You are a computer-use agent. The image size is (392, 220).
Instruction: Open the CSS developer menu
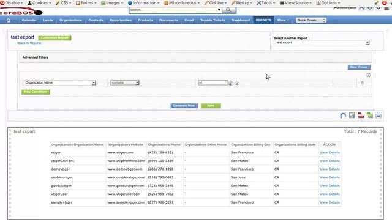[64, 2]
